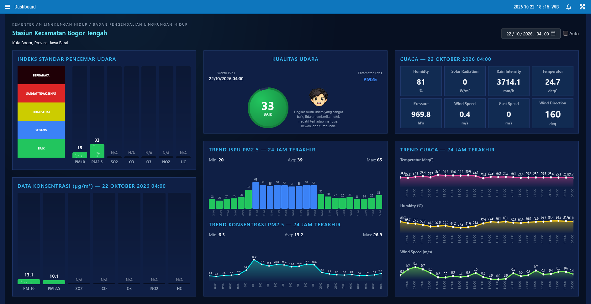
Task: Select the PM10 index bar value 13
Action: point(80,155)
